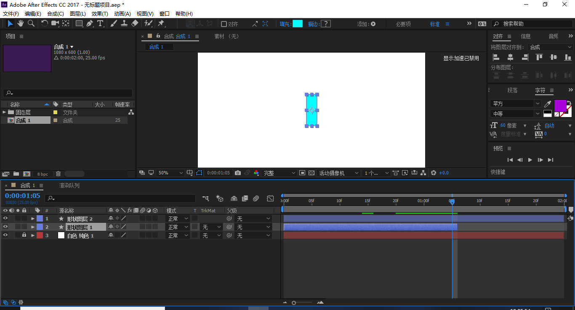The image size is (575, 310).
Task: Click the reset exposure icon
Action: pyautogui.click(x=434, y=173)
